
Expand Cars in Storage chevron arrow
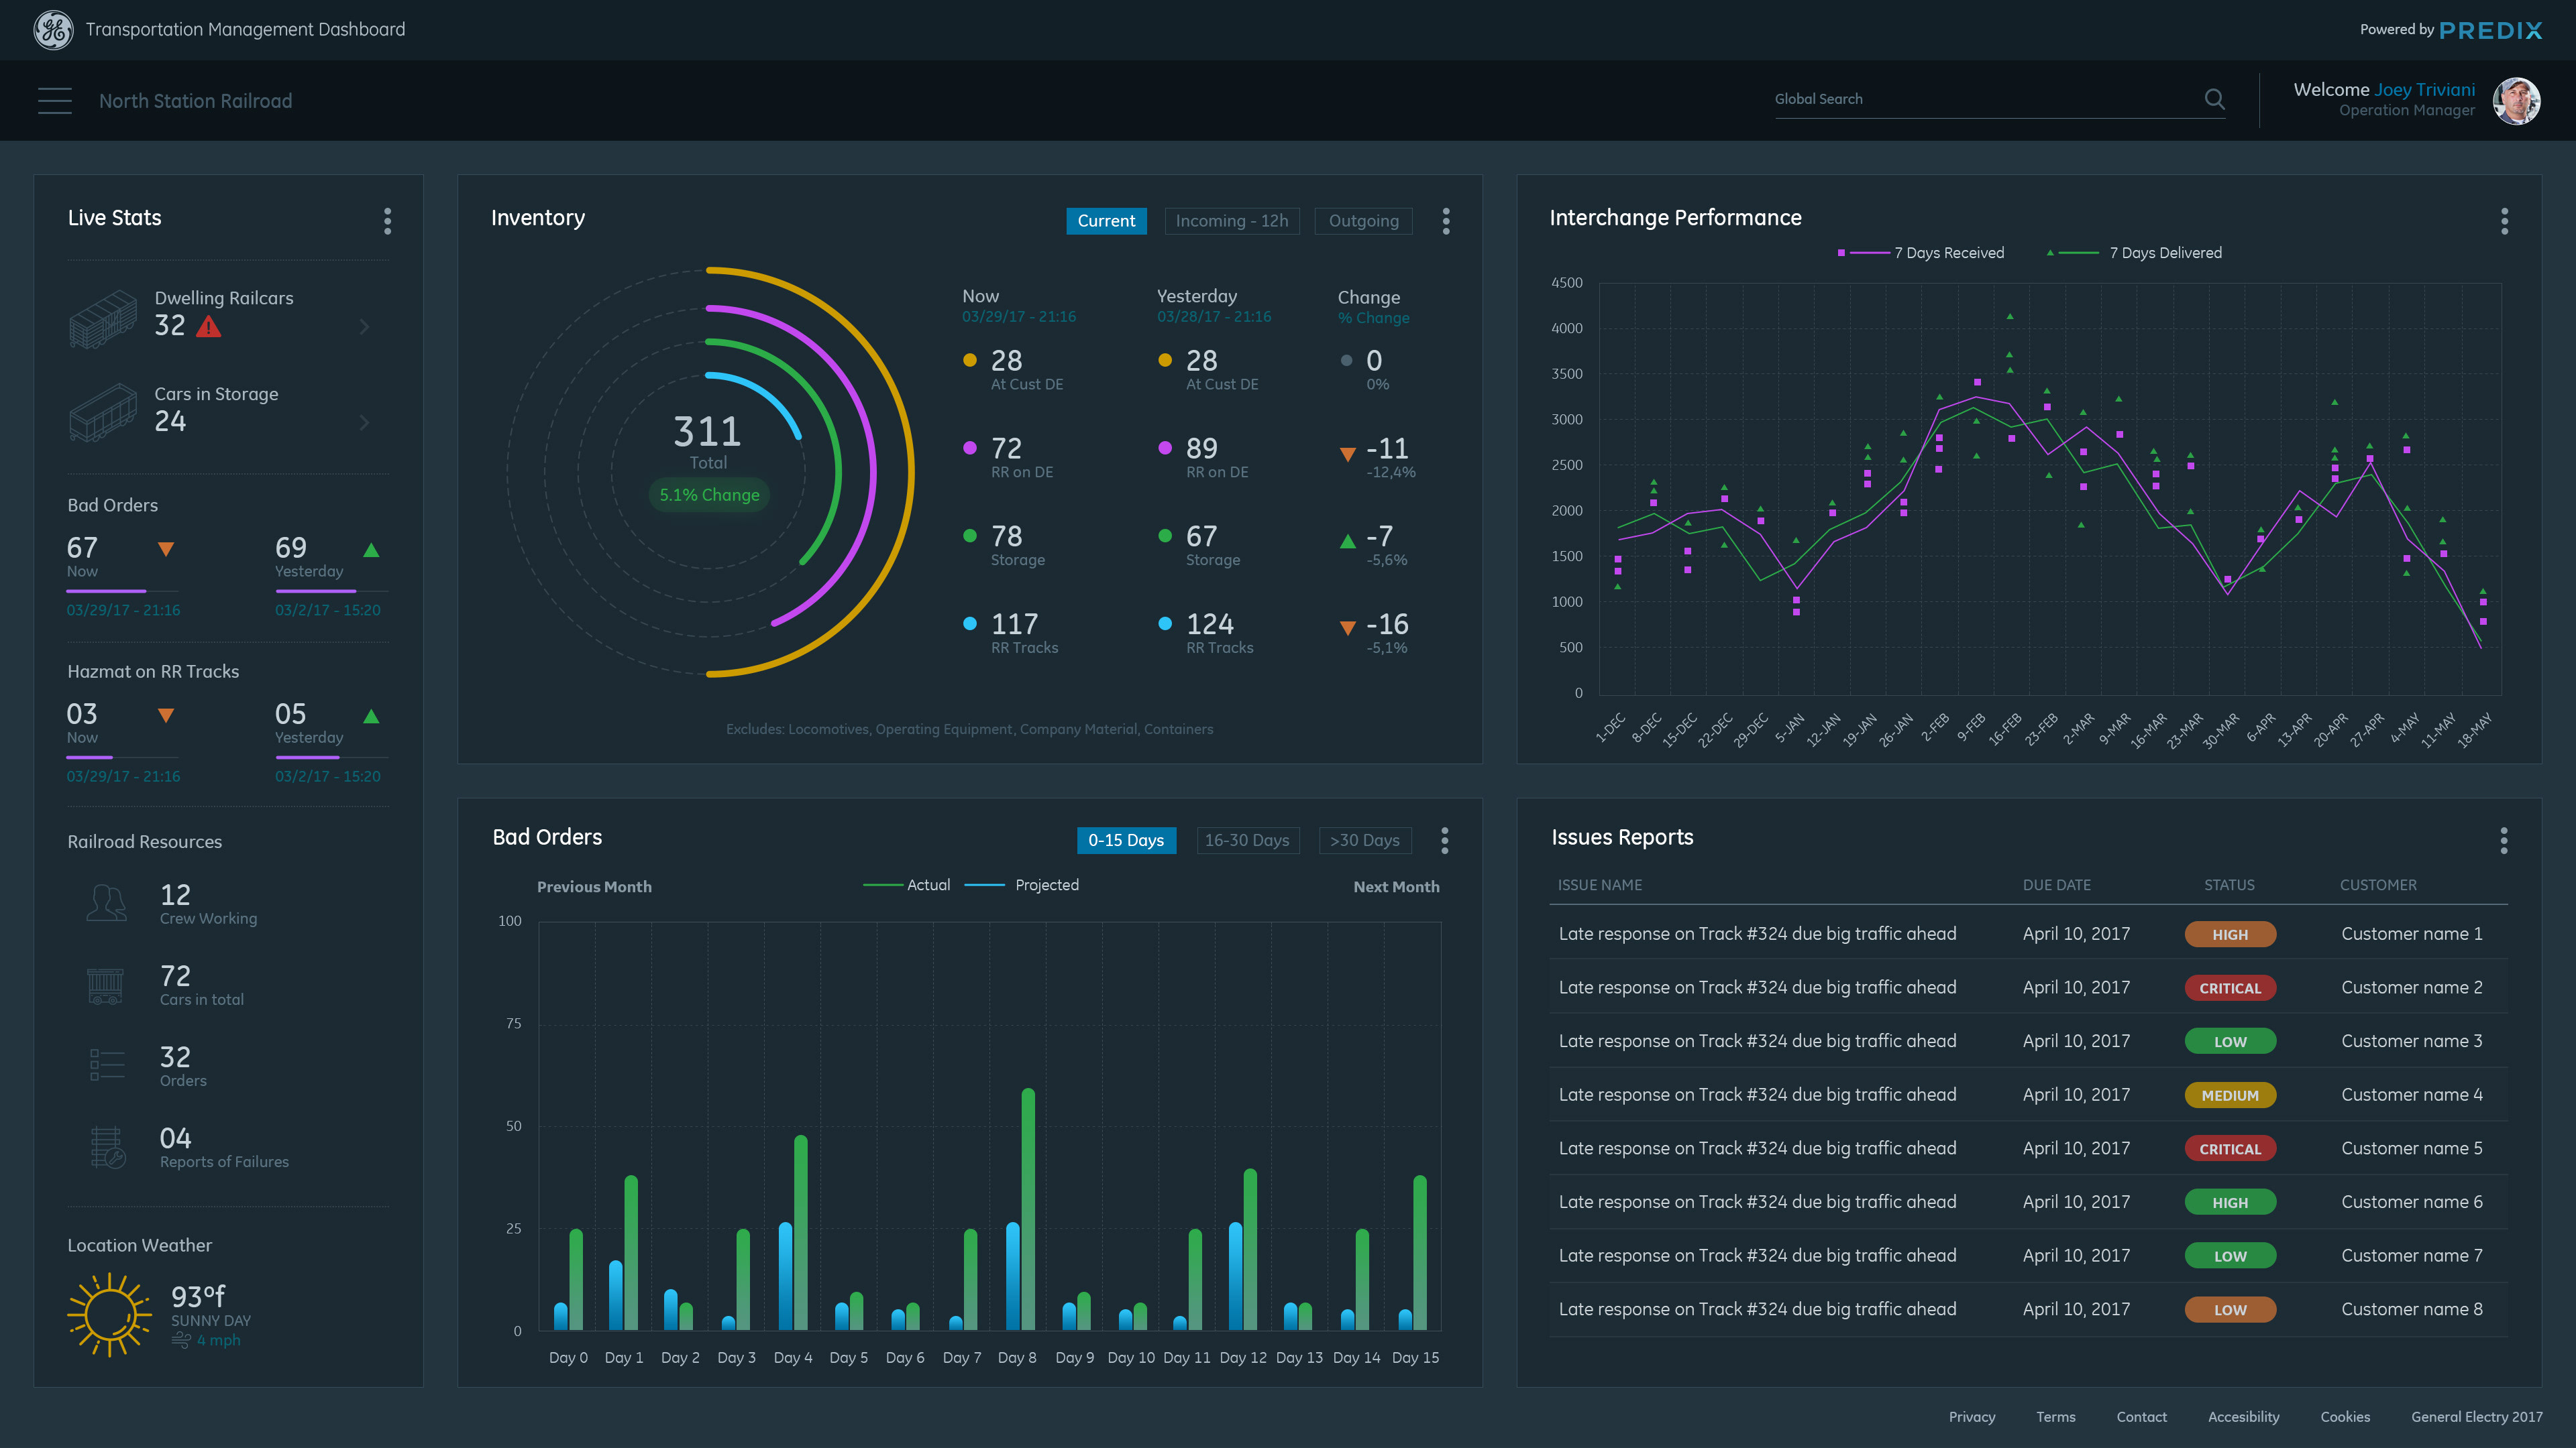[364, 423]
